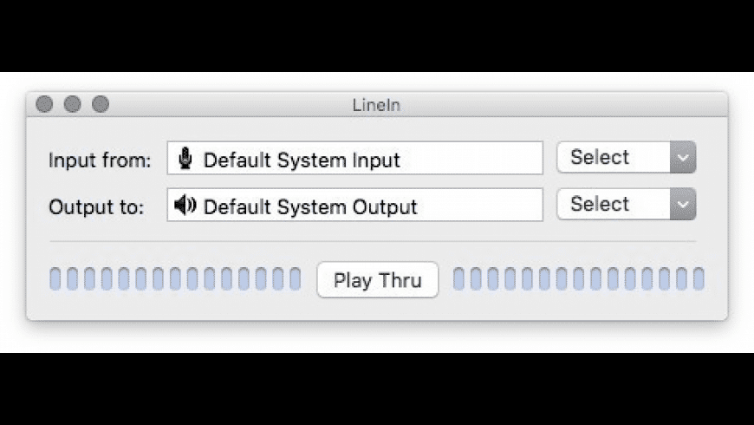Click the microphone icon in Input field
Viewport: 754px width, 425px height.
pos(185,159)
